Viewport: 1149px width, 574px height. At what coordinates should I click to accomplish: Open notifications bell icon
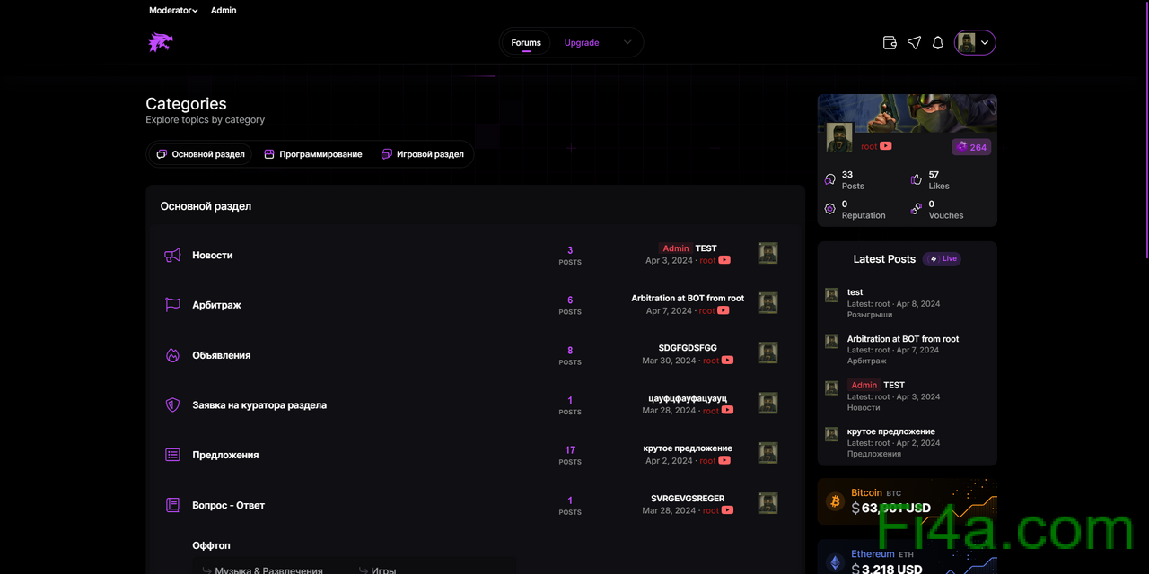[938, 42]
